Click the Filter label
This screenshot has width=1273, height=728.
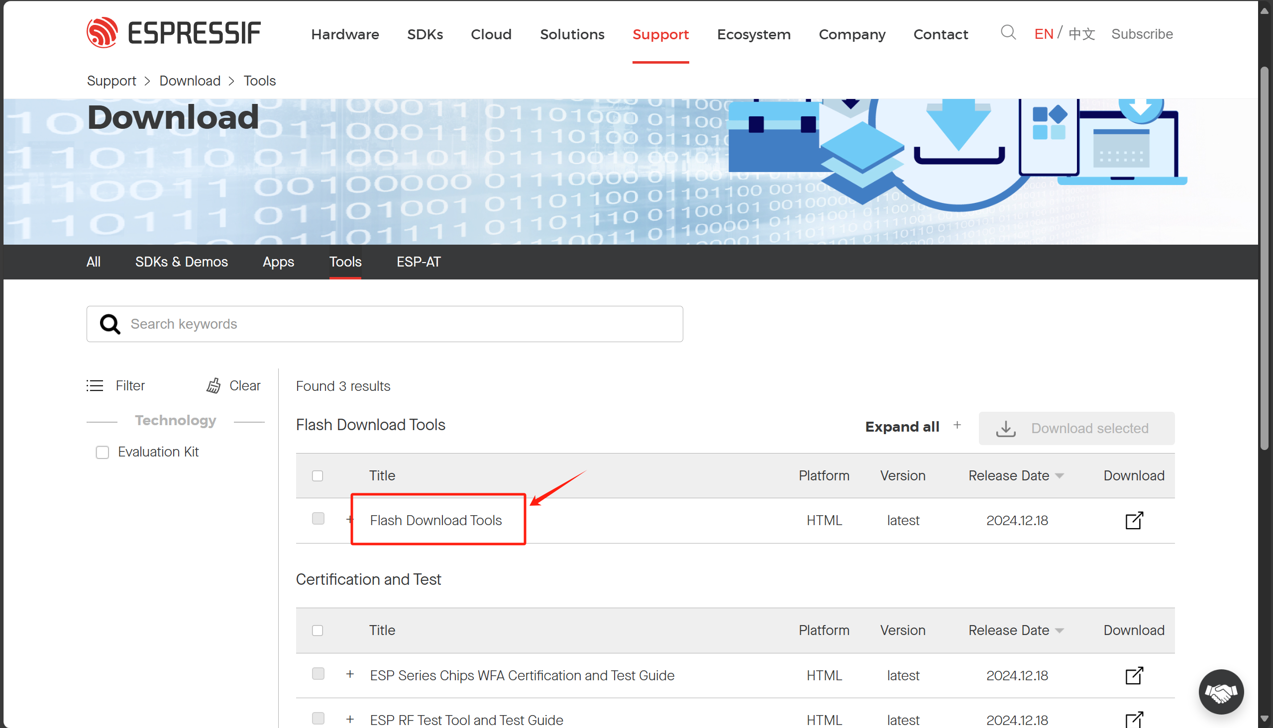(x=130, y=385)
